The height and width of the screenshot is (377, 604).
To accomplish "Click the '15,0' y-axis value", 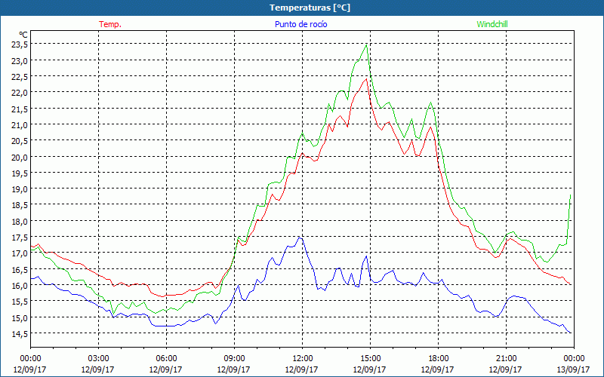I will click(20, 317).
